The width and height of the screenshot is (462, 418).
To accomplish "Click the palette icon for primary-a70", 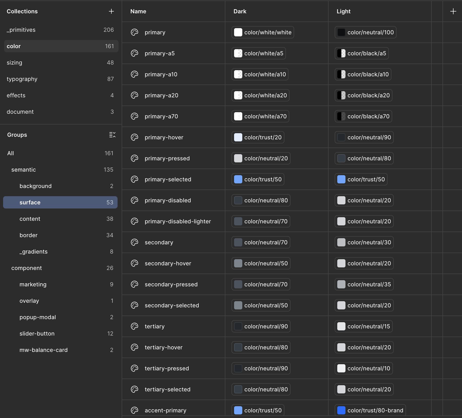I will (134, 116).
